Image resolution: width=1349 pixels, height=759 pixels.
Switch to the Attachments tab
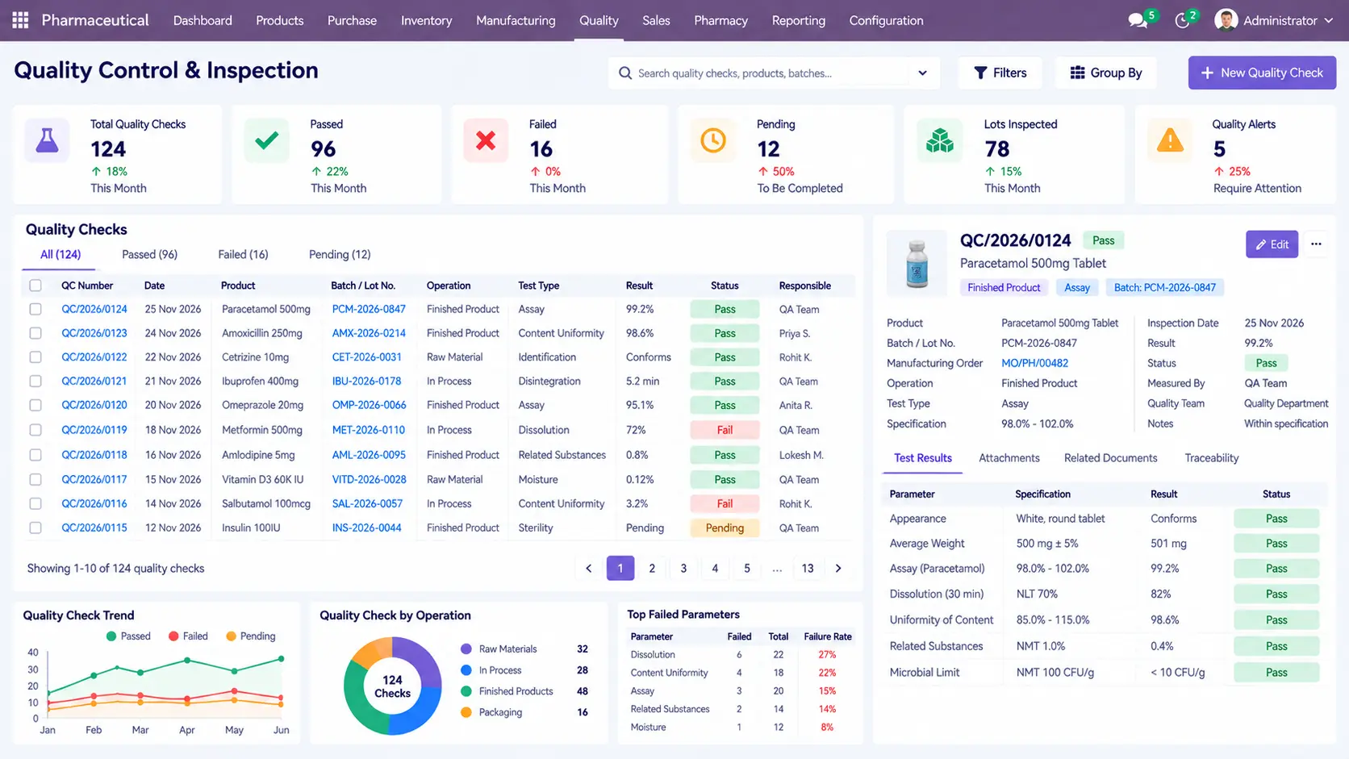pyautogui.click(x=1009, y=458)
